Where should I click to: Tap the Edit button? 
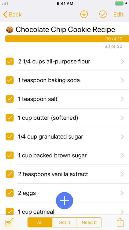118,14
